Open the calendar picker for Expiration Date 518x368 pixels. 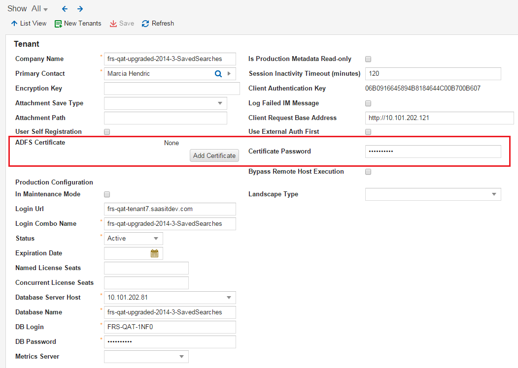(x=154, y=253)
